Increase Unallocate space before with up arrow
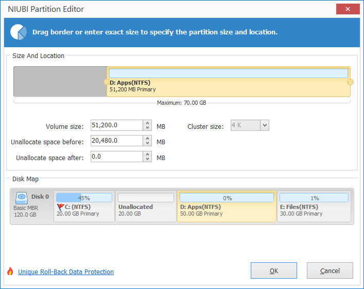This screenshot has width=364, height=289. click(x=147, y=138)
